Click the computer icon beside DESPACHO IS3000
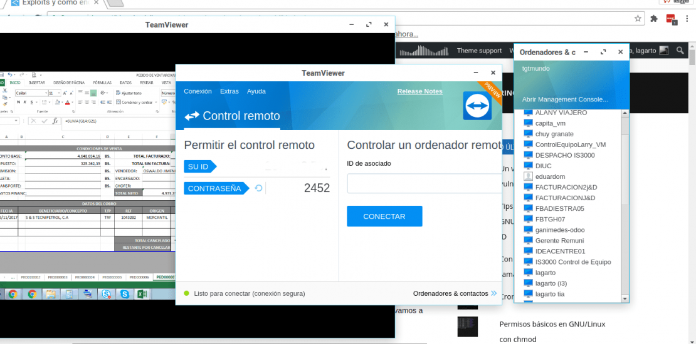Viewport: 696px width, 344px height. pos(528,155)
